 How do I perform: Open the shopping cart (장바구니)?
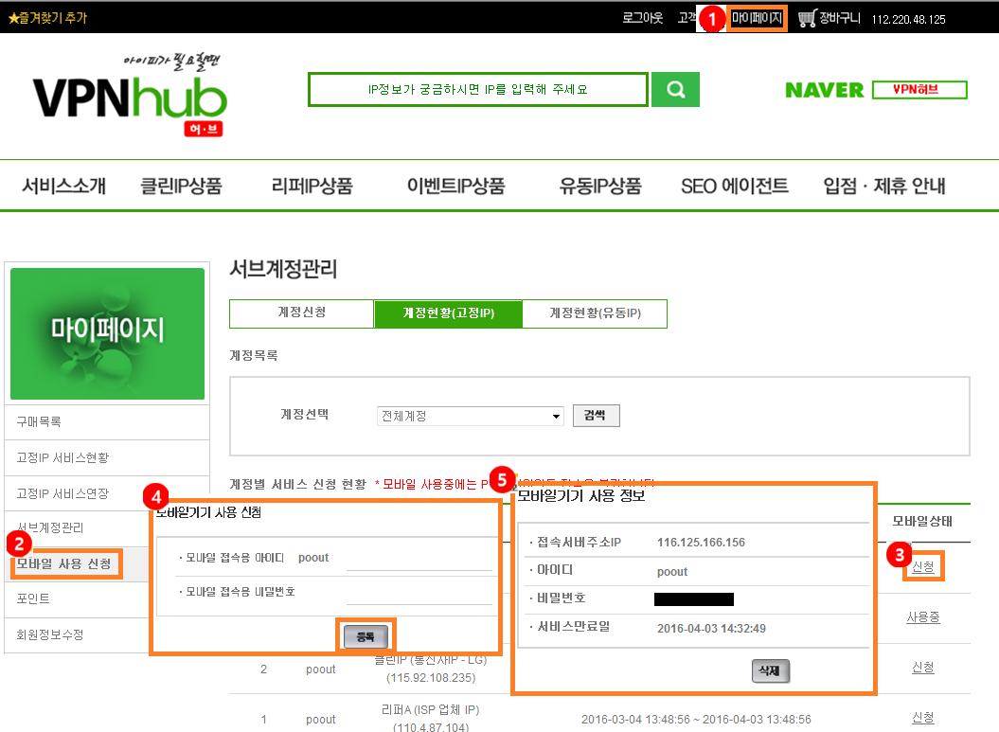(830, 18)
